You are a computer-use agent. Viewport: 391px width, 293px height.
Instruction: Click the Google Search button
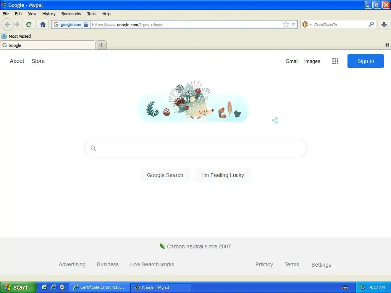[165, 175]
